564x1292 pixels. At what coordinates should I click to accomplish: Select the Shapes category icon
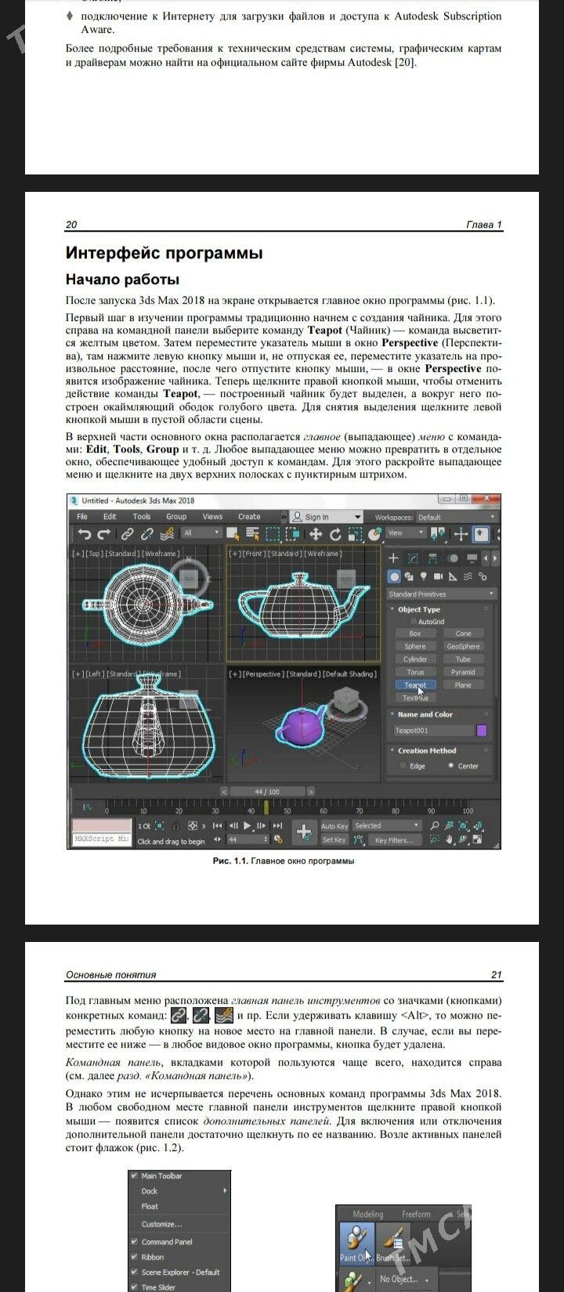pos(408,577)
